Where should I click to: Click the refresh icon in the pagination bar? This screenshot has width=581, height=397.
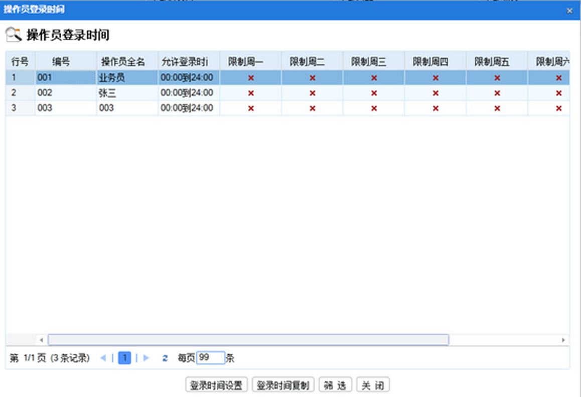click(x=165, y=358)
